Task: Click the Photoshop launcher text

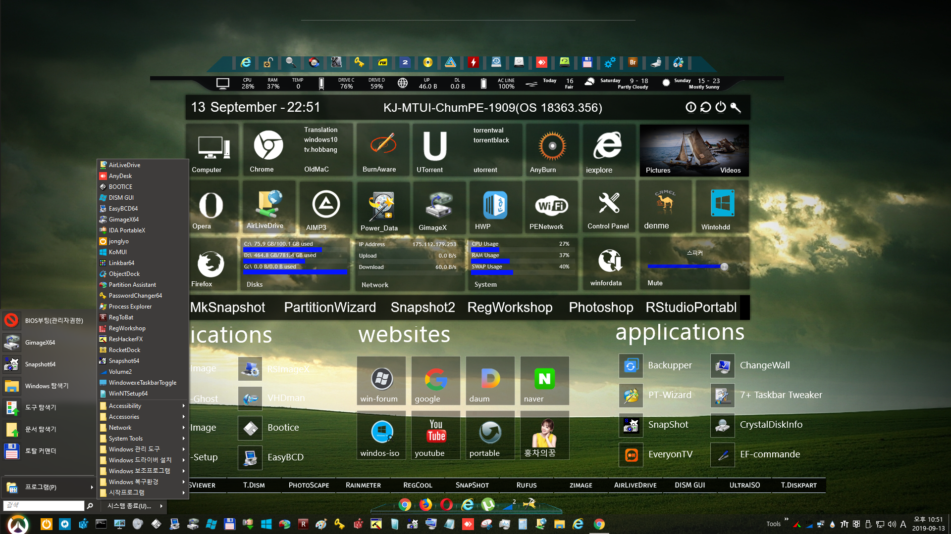Action: 601,307
